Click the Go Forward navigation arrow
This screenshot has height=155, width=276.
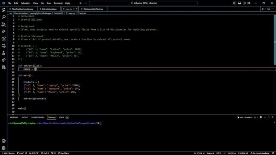85,3
